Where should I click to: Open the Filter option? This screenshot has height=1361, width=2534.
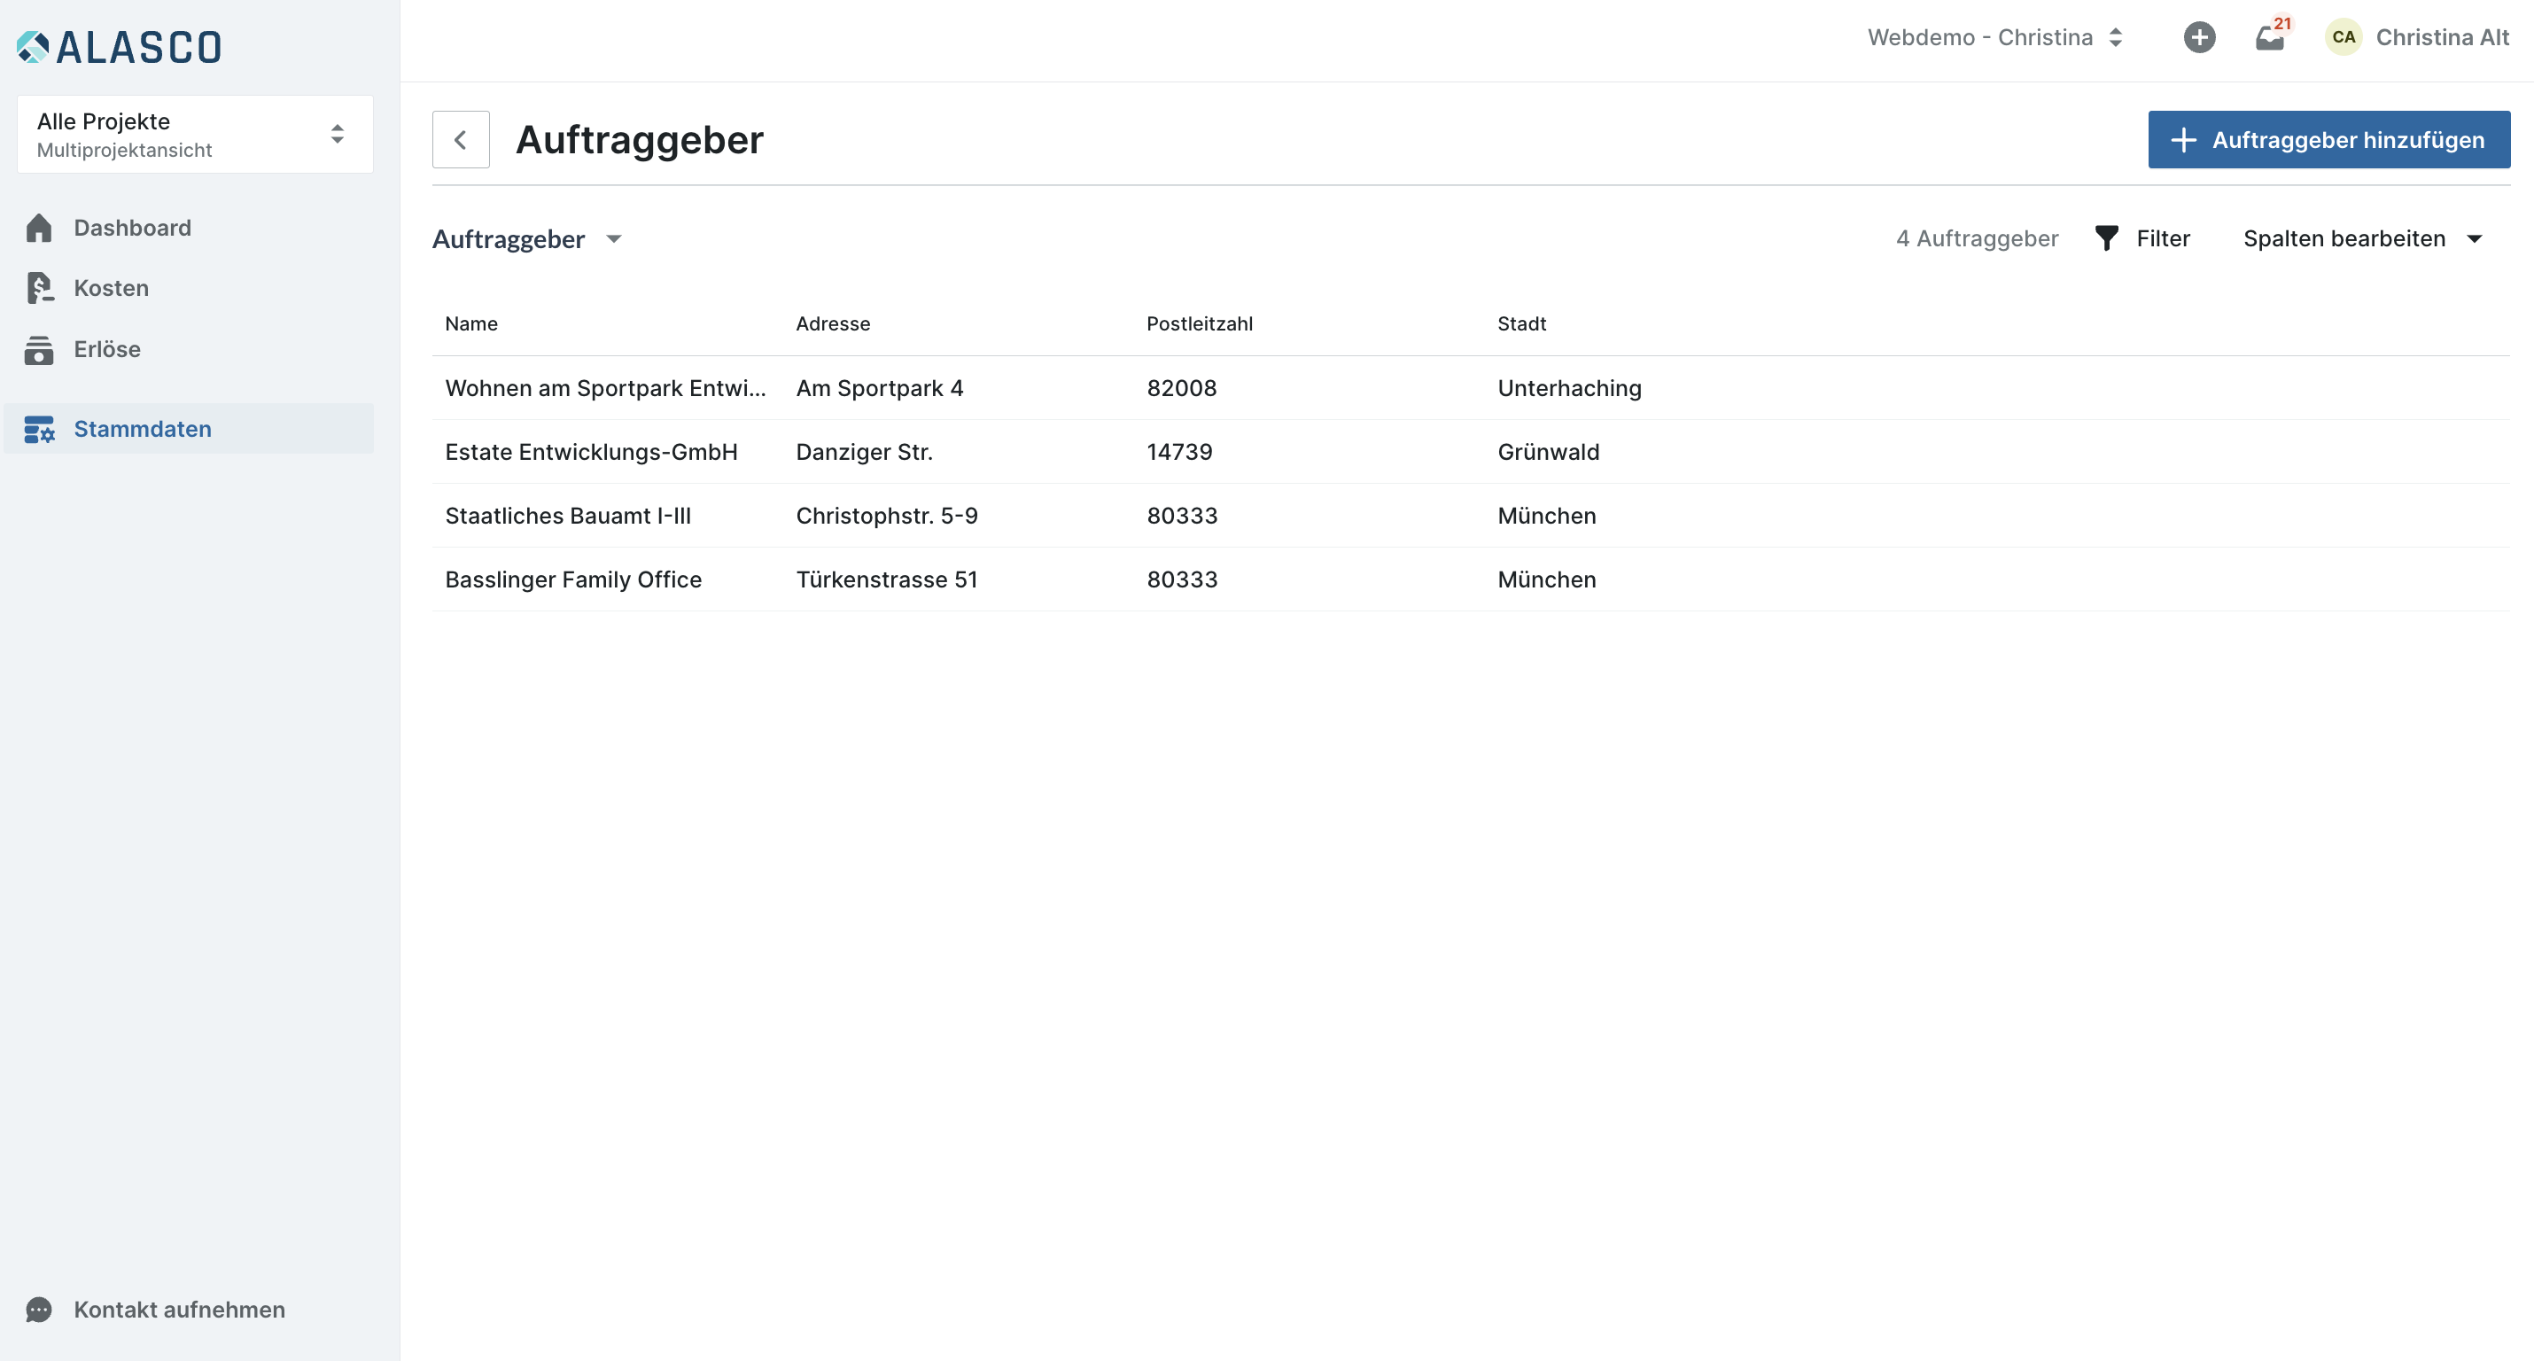pyautogui.click(x=2143, y=238)
